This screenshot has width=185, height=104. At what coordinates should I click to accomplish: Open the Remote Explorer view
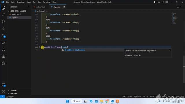coord(3,42)
